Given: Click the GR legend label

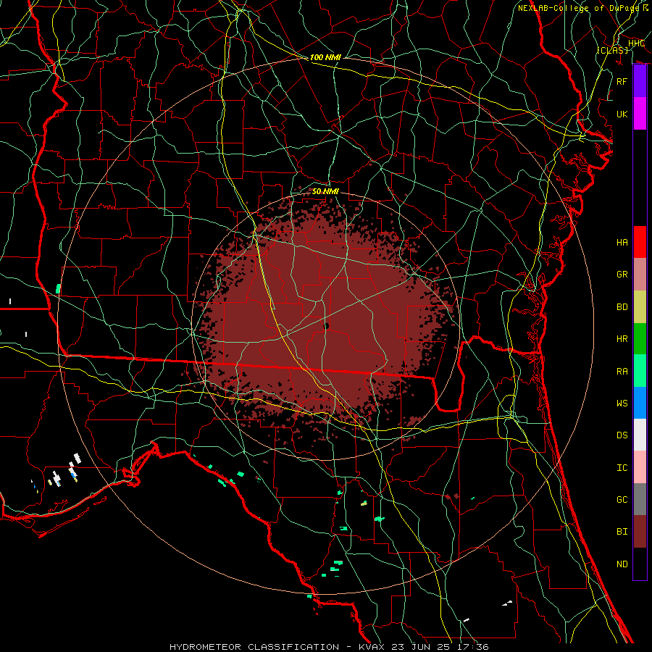Looking at the screenshot, I should point(622,275).
